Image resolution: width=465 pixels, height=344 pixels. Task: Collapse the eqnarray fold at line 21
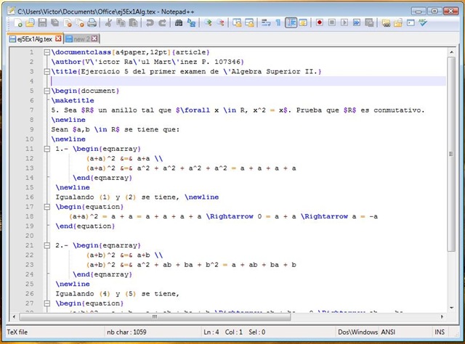pos(46,245)
